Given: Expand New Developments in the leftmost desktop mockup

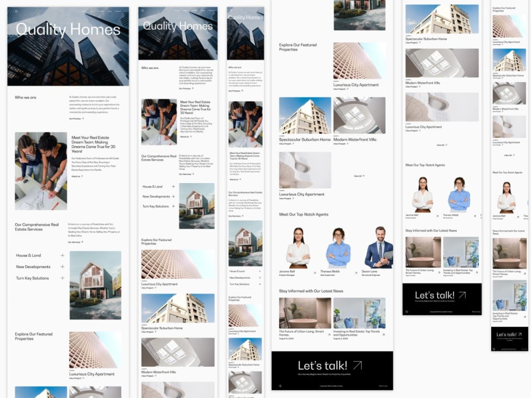Looking at the screenshot, I should pyautogui.click(x=62, y=267).
